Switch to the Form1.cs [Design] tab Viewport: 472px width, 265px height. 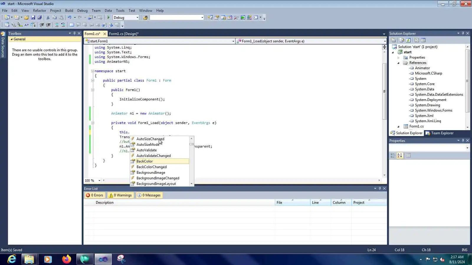[124, 34]
